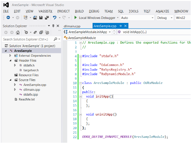The image size is (192, 144).
Task: Close the Solution Explorer panel
Action: pos(58,26)
